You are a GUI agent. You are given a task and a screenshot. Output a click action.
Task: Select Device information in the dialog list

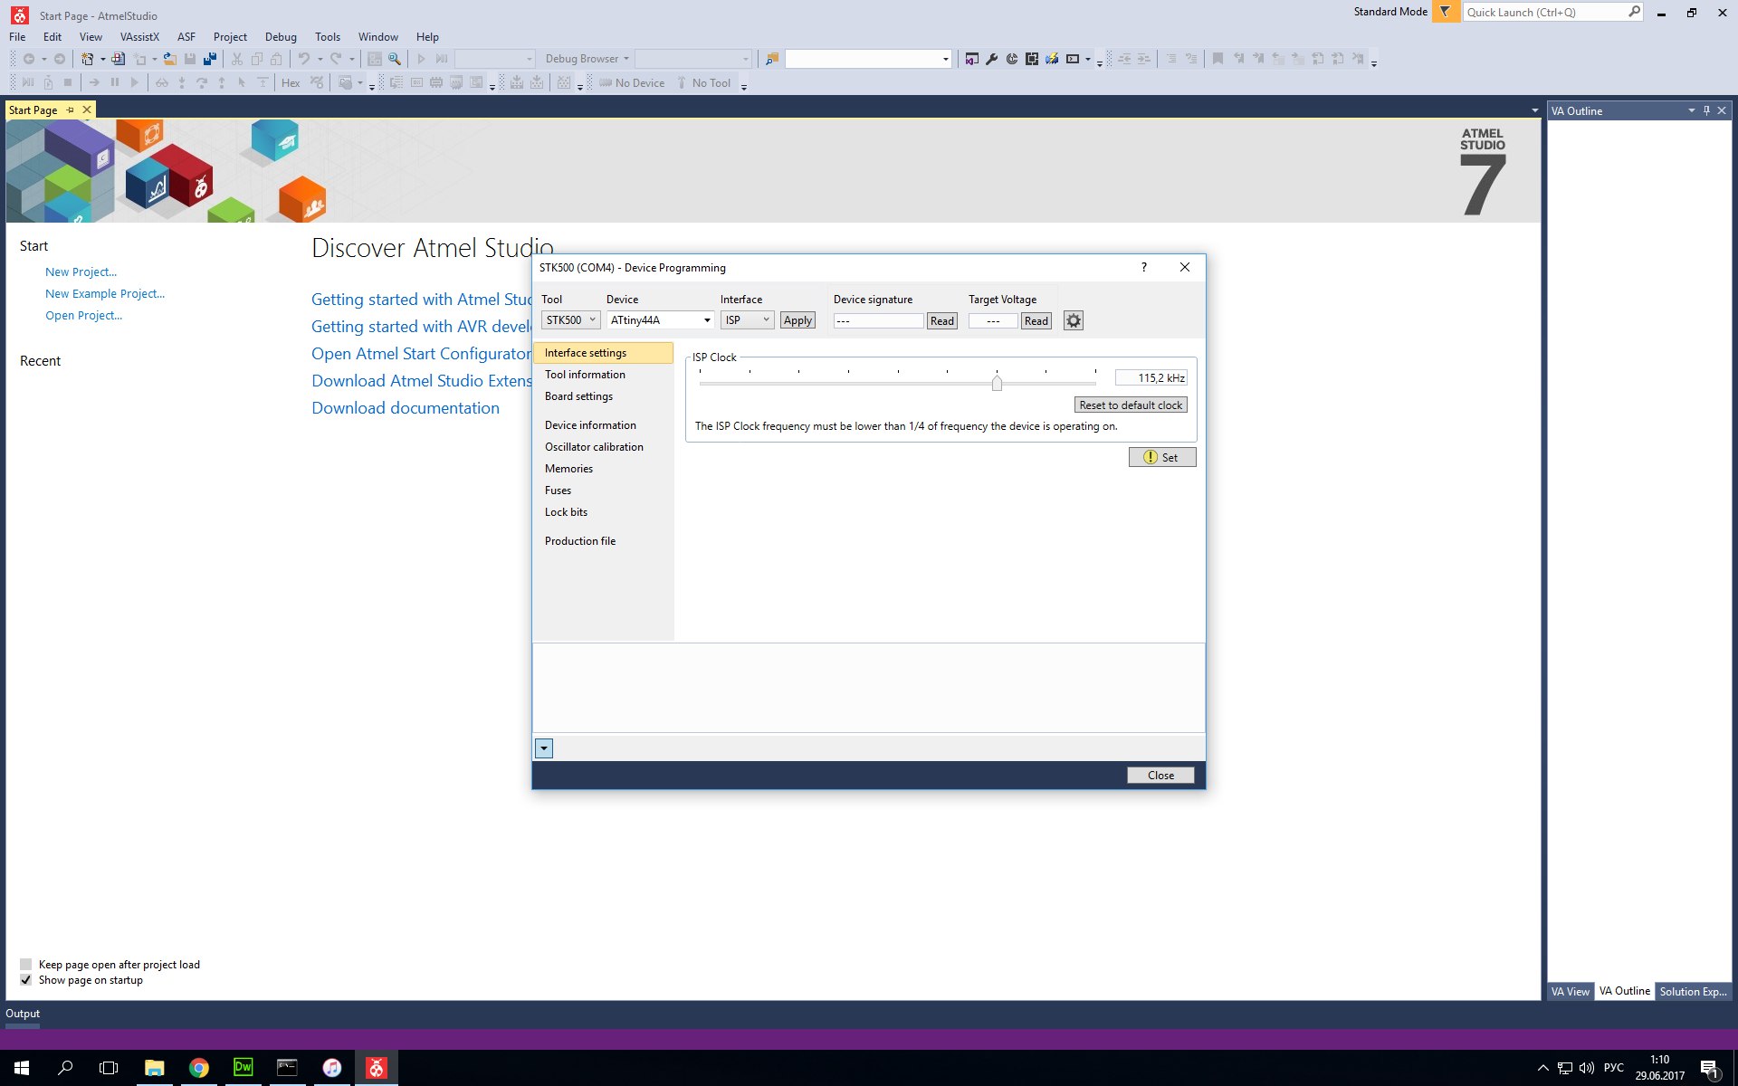tap(590, 425)
